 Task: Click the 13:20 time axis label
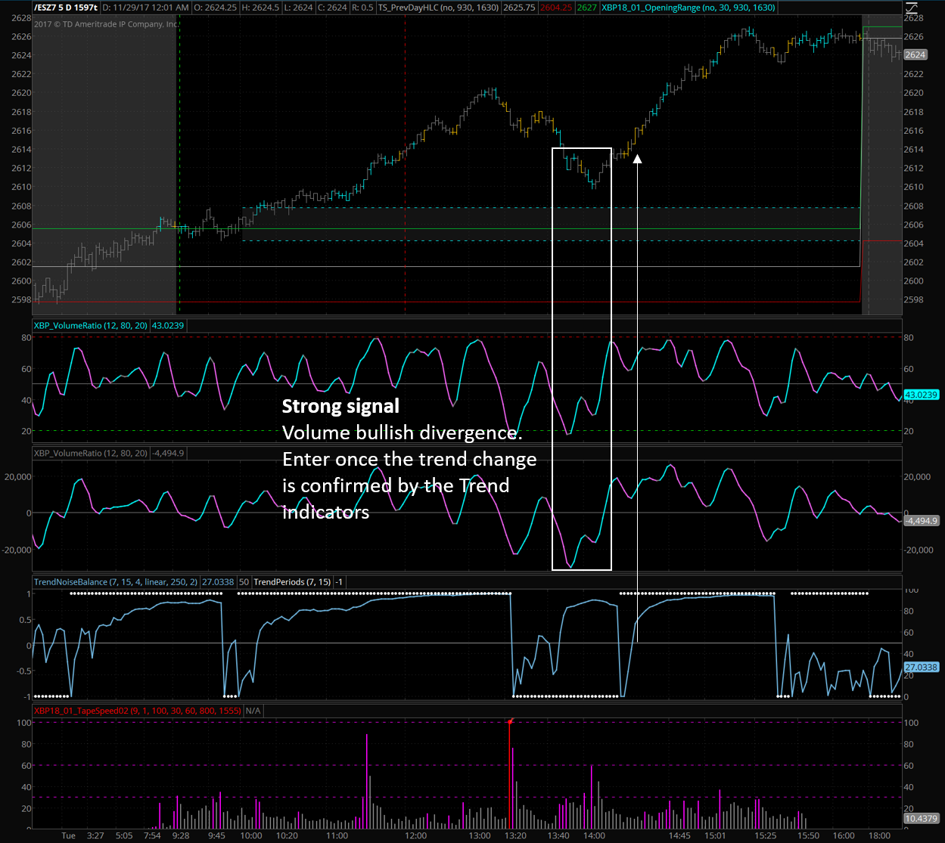coord(515,835)
